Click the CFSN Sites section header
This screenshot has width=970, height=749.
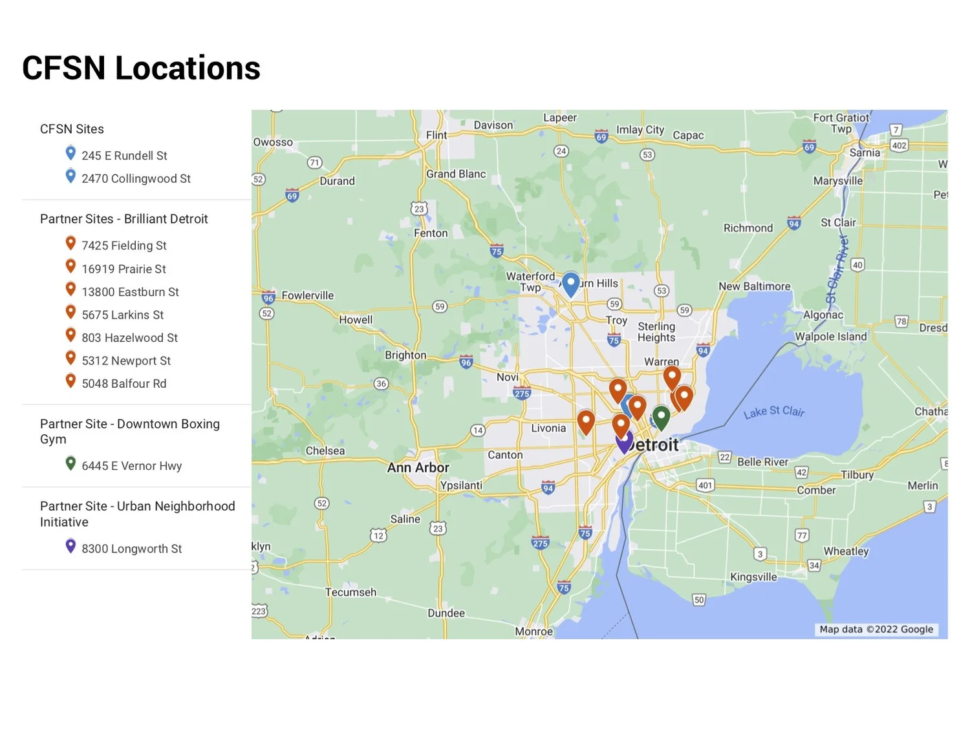pyautogui.click(x=72, y=129)
